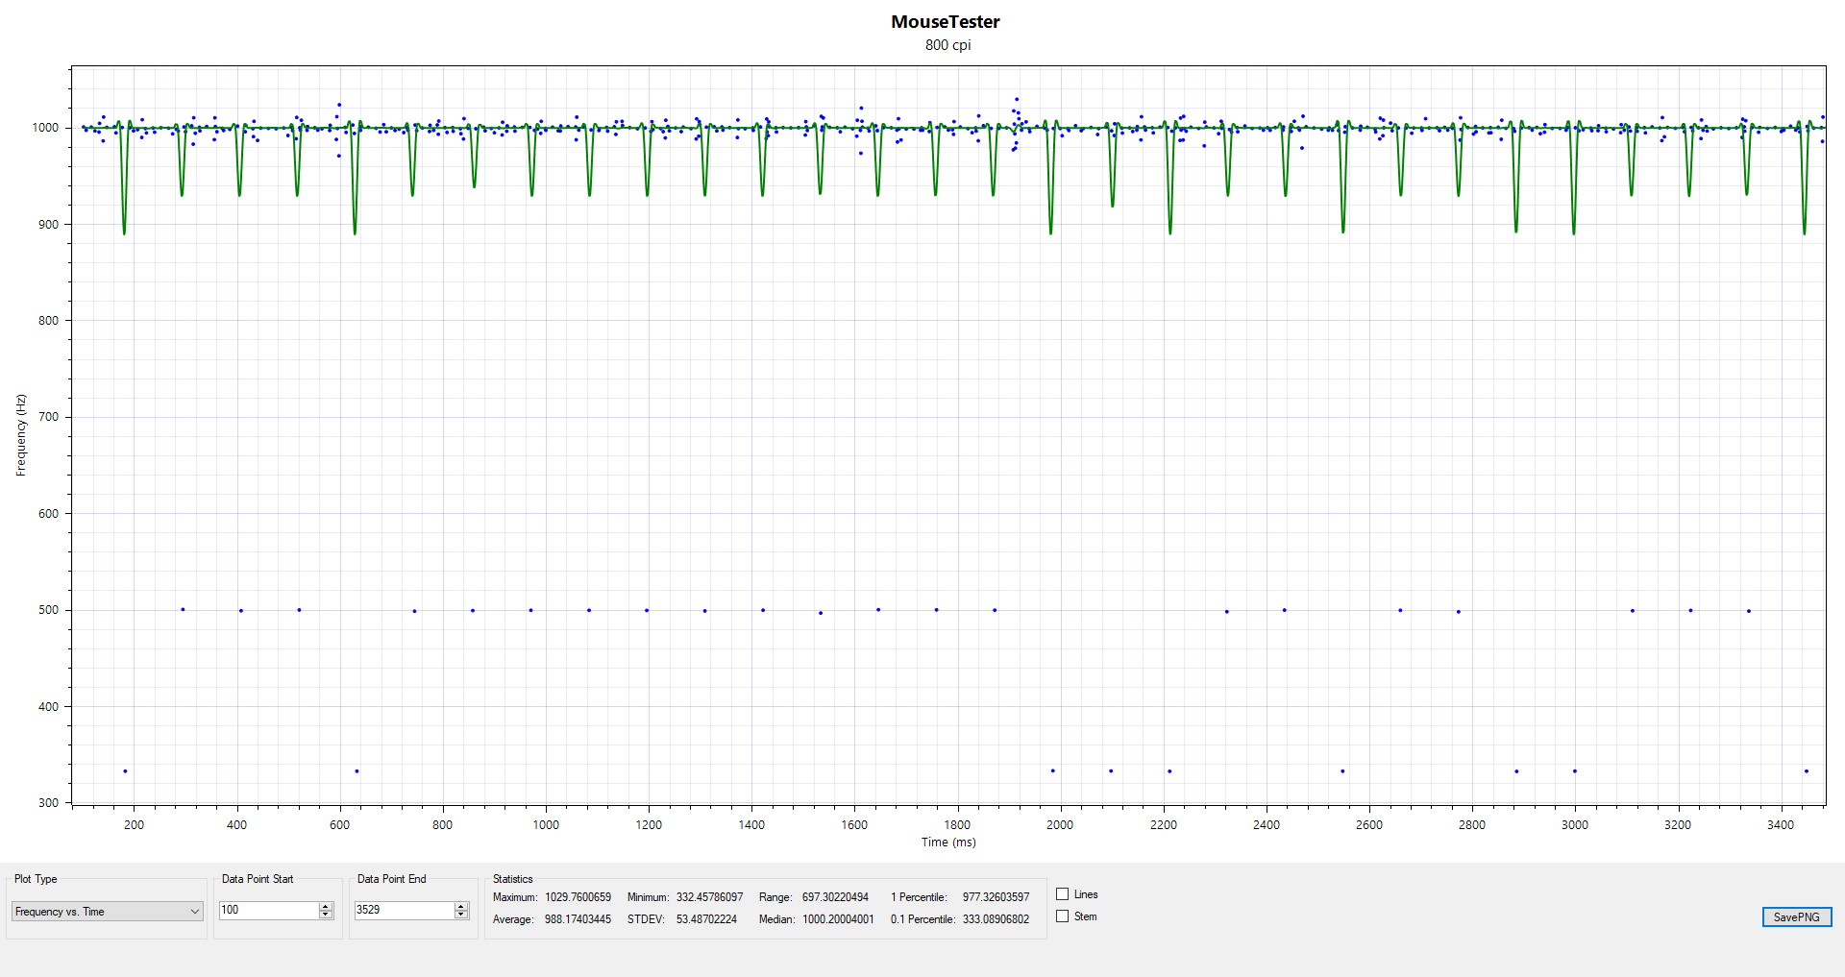Click the Range value 697.30220494
The image size is (1845, 977).
[835, 897]
